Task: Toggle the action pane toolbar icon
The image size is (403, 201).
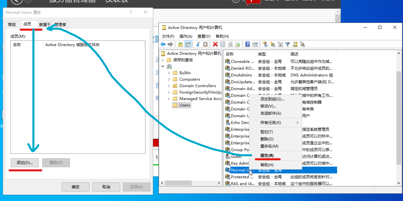Action: [x=255, y=44]
